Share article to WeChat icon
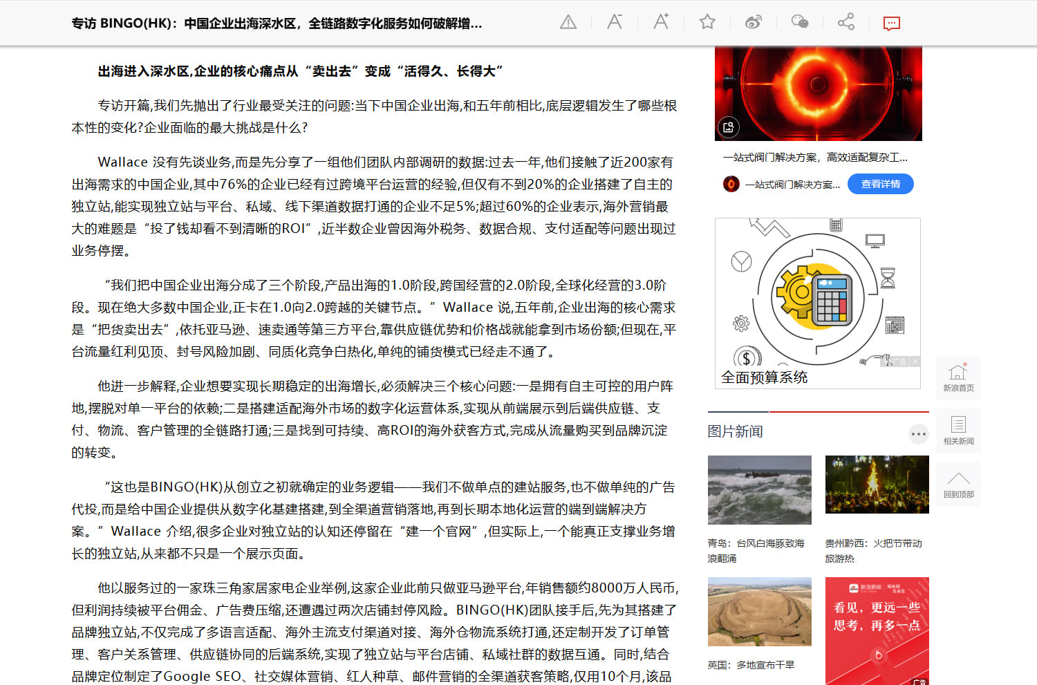Image resolution: width=1037 pixels, height=685 pixels. point(800,22)
